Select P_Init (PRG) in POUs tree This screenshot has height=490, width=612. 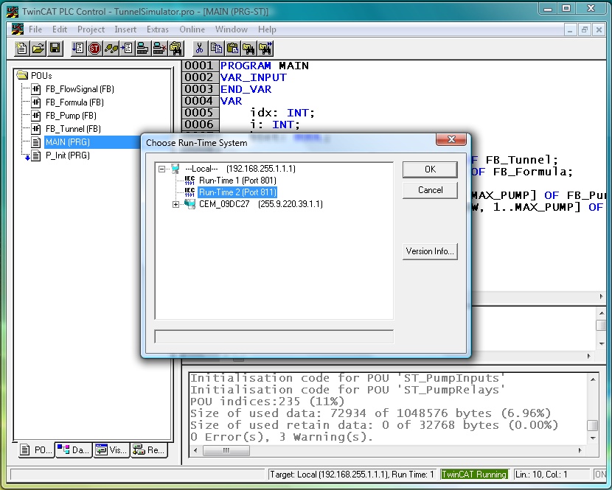pos(68,155)
